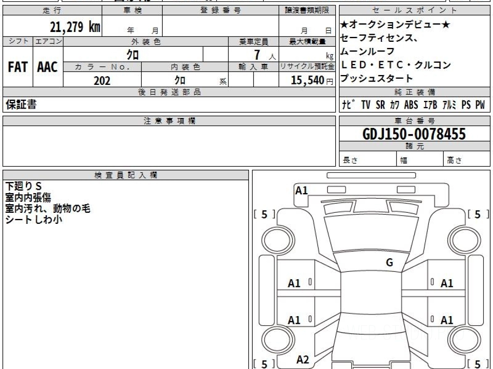Click the 長さ dimension cell
This screenshot has height=369, width=493.
coord(368,159)
